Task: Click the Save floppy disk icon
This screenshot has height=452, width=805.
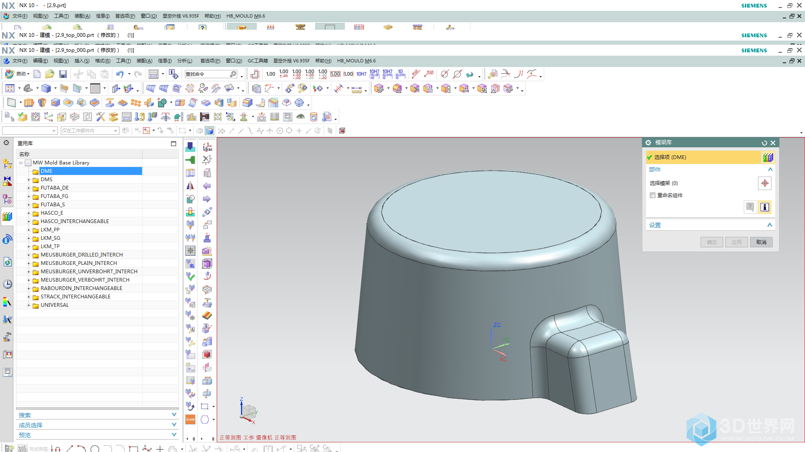Action: click(x=63, y=74)
